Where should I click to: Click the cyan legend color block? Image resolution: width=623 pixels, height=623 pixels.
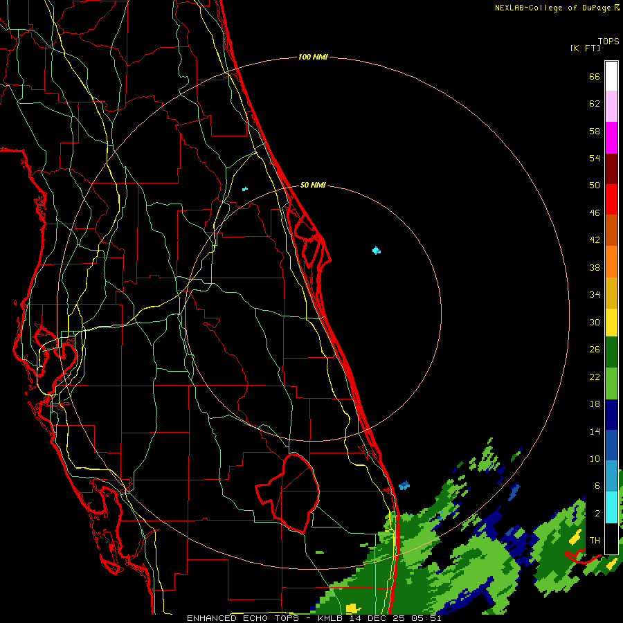pyautogui.click(x=611, y=507)
